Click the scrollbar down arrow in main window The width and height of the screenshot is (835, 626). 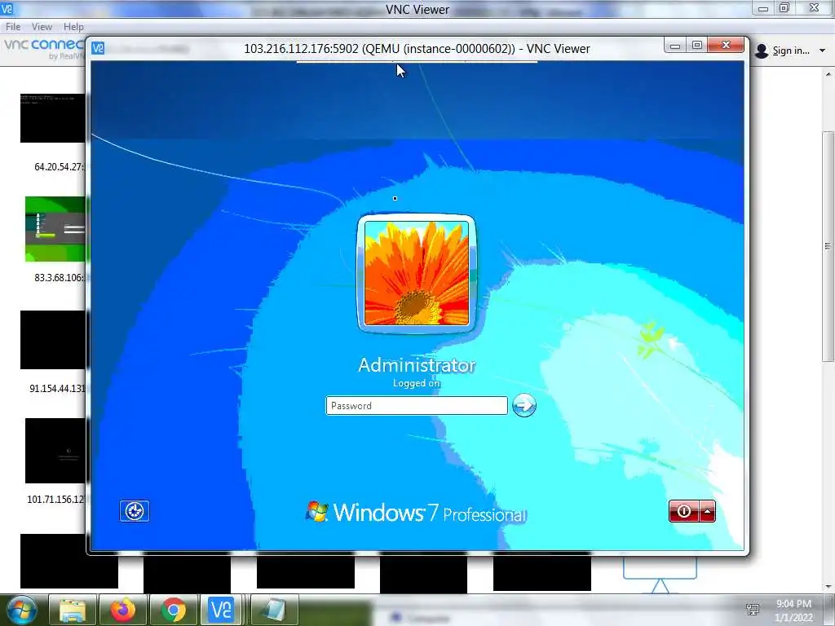pyautogui.click(x=828, y=587)
